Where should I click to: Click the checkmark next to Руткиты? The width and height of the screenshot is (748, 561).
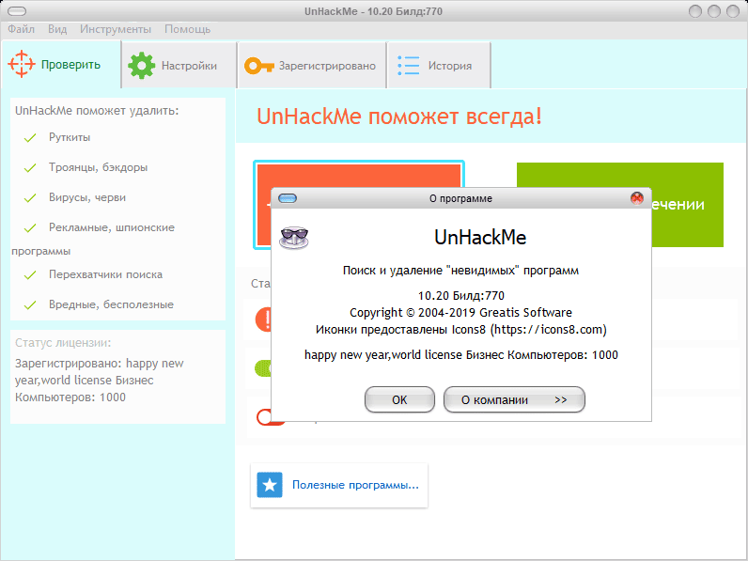tap(30, 138)
